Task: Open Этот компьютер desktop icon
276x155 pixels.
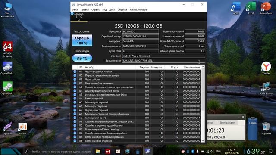Action: (7, 9)
